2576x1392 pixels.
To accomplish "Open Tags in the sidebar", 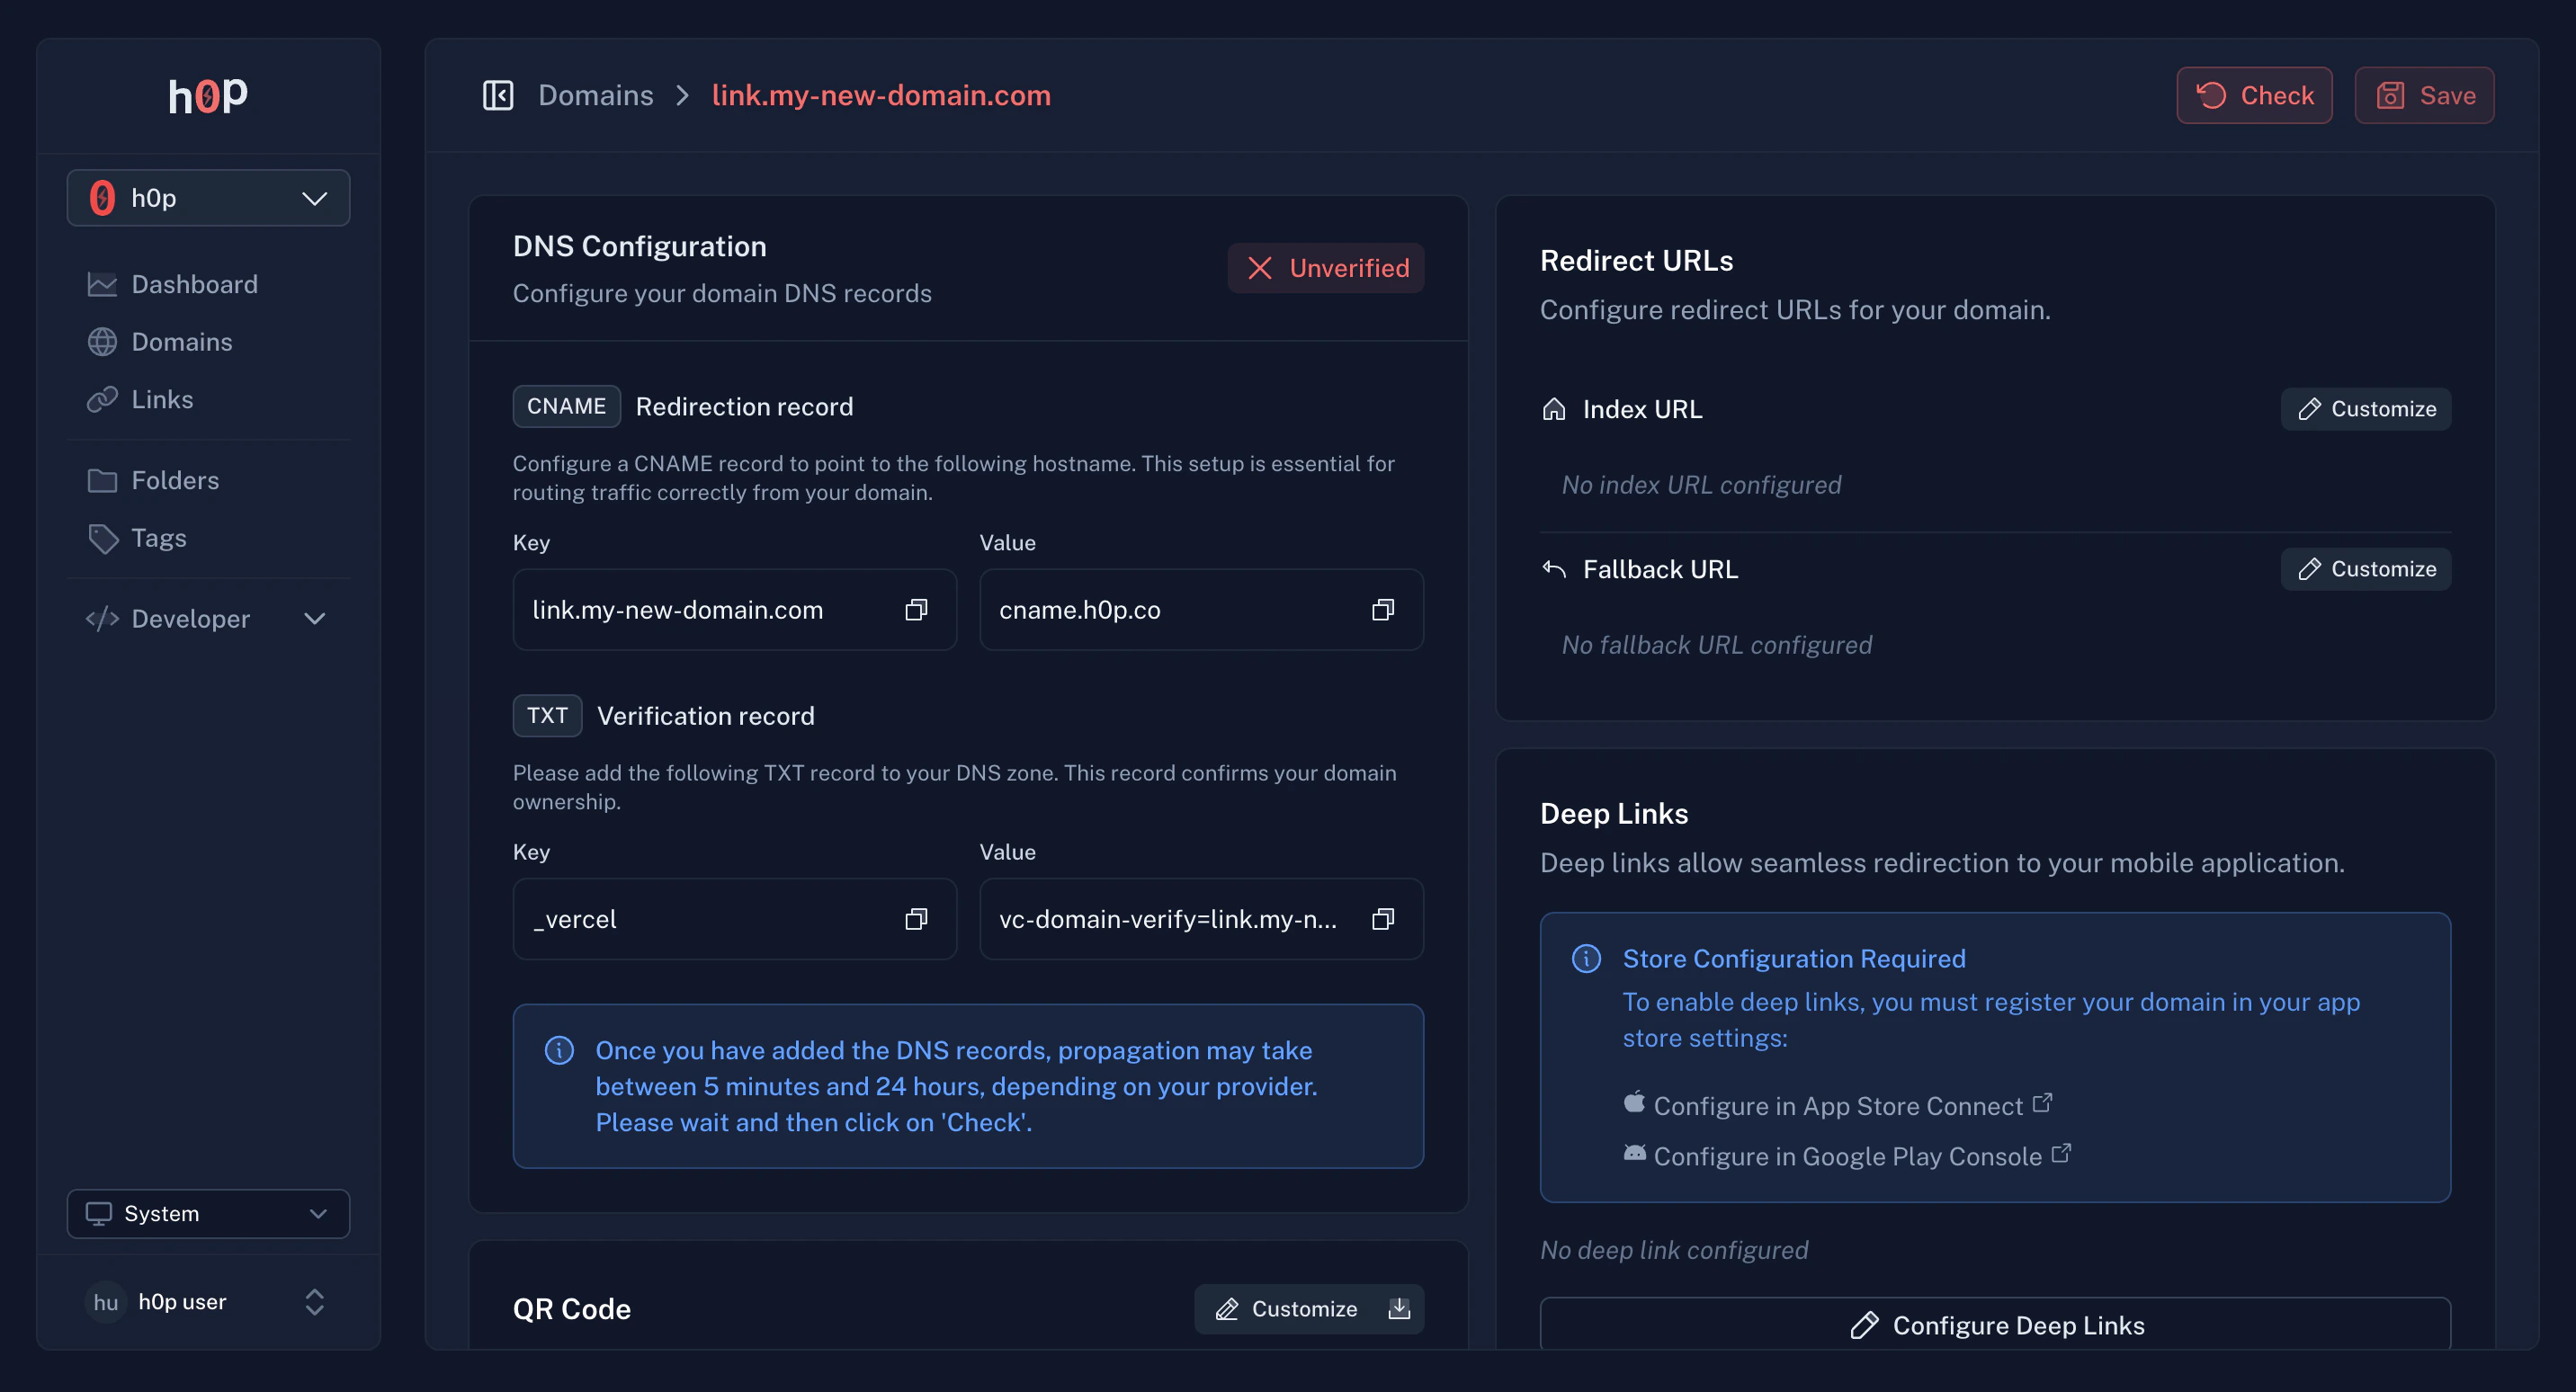I will pos(158,538).
